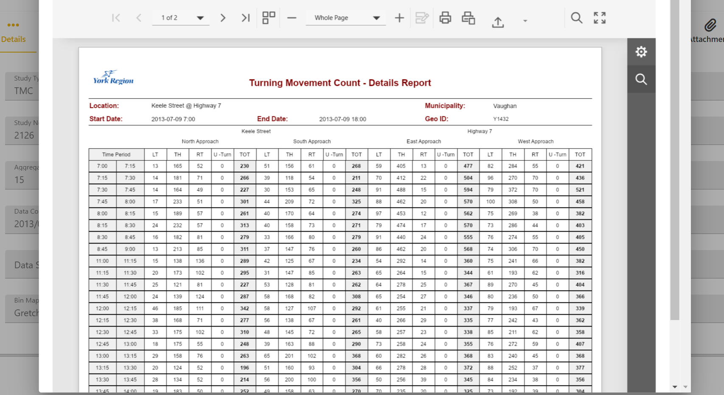
Task: Open search in the top toolbar
Action: pos(576,18)
